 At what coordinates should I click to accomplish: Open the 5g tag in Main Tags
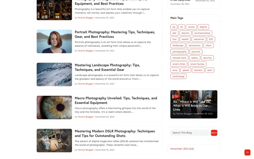click(174, 27)
